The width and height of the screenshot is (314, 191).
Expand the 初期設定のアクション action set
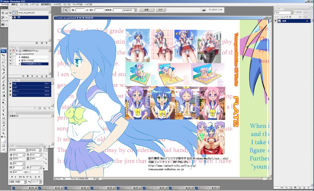coord(17,51)
